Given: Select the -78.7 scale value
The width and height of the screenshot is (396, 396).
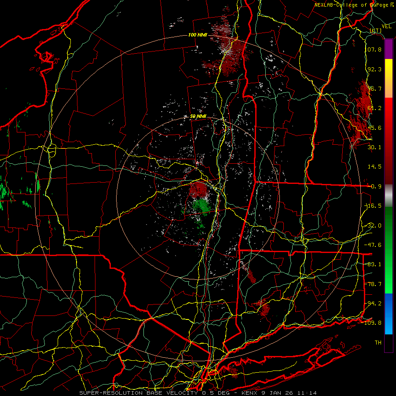Looking at the screenshot, I should 373,284.
